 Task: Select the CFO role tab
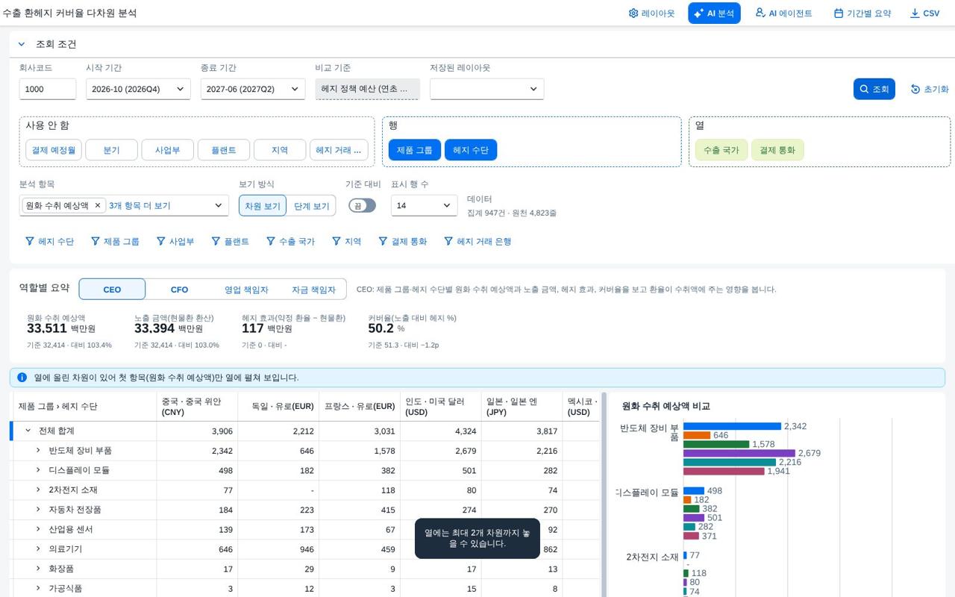(179, 290)
